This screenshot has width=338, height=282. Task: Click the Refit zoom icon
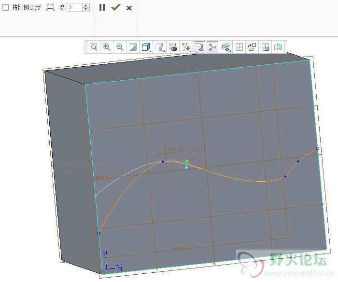coord(94,47)
